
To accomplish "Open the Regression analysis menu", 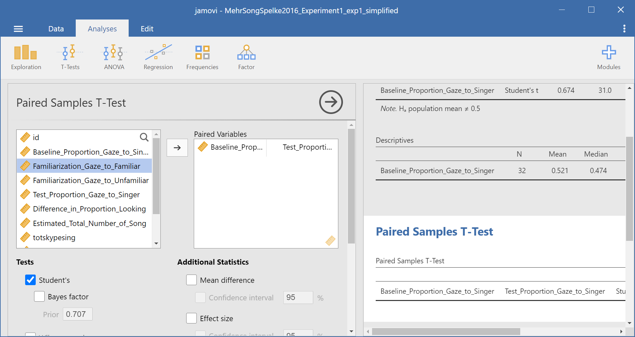I will tap(158, 57).
